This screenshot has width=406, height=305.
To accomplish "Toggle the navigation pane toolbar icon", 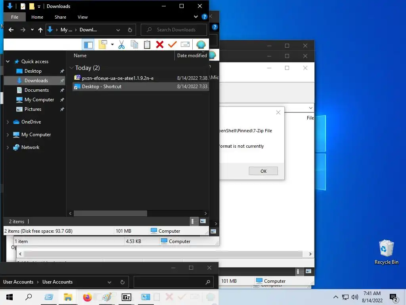I will (x=88, y=44).
